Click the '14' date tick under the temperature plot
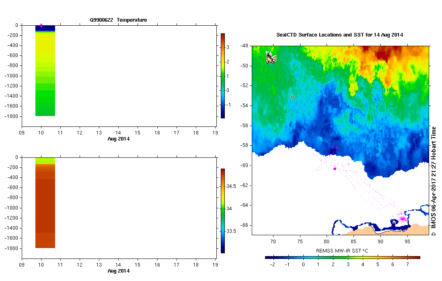Screen dimensions: 442x281 118,133
